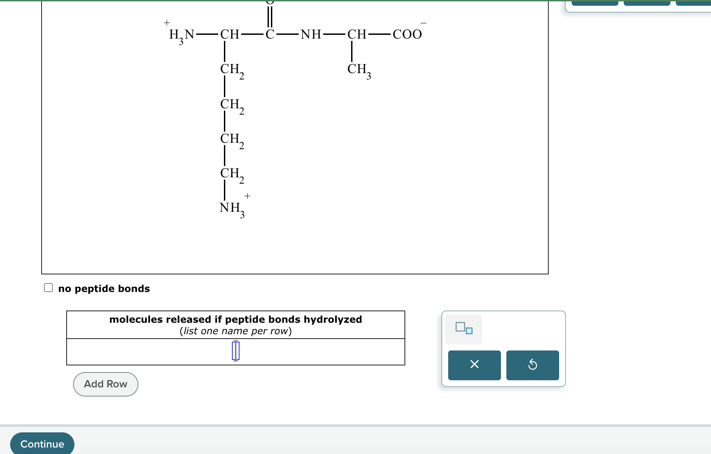This screenshot has width=711, height=454.
Task: Click the Continue button
Action: coord(42,444)
